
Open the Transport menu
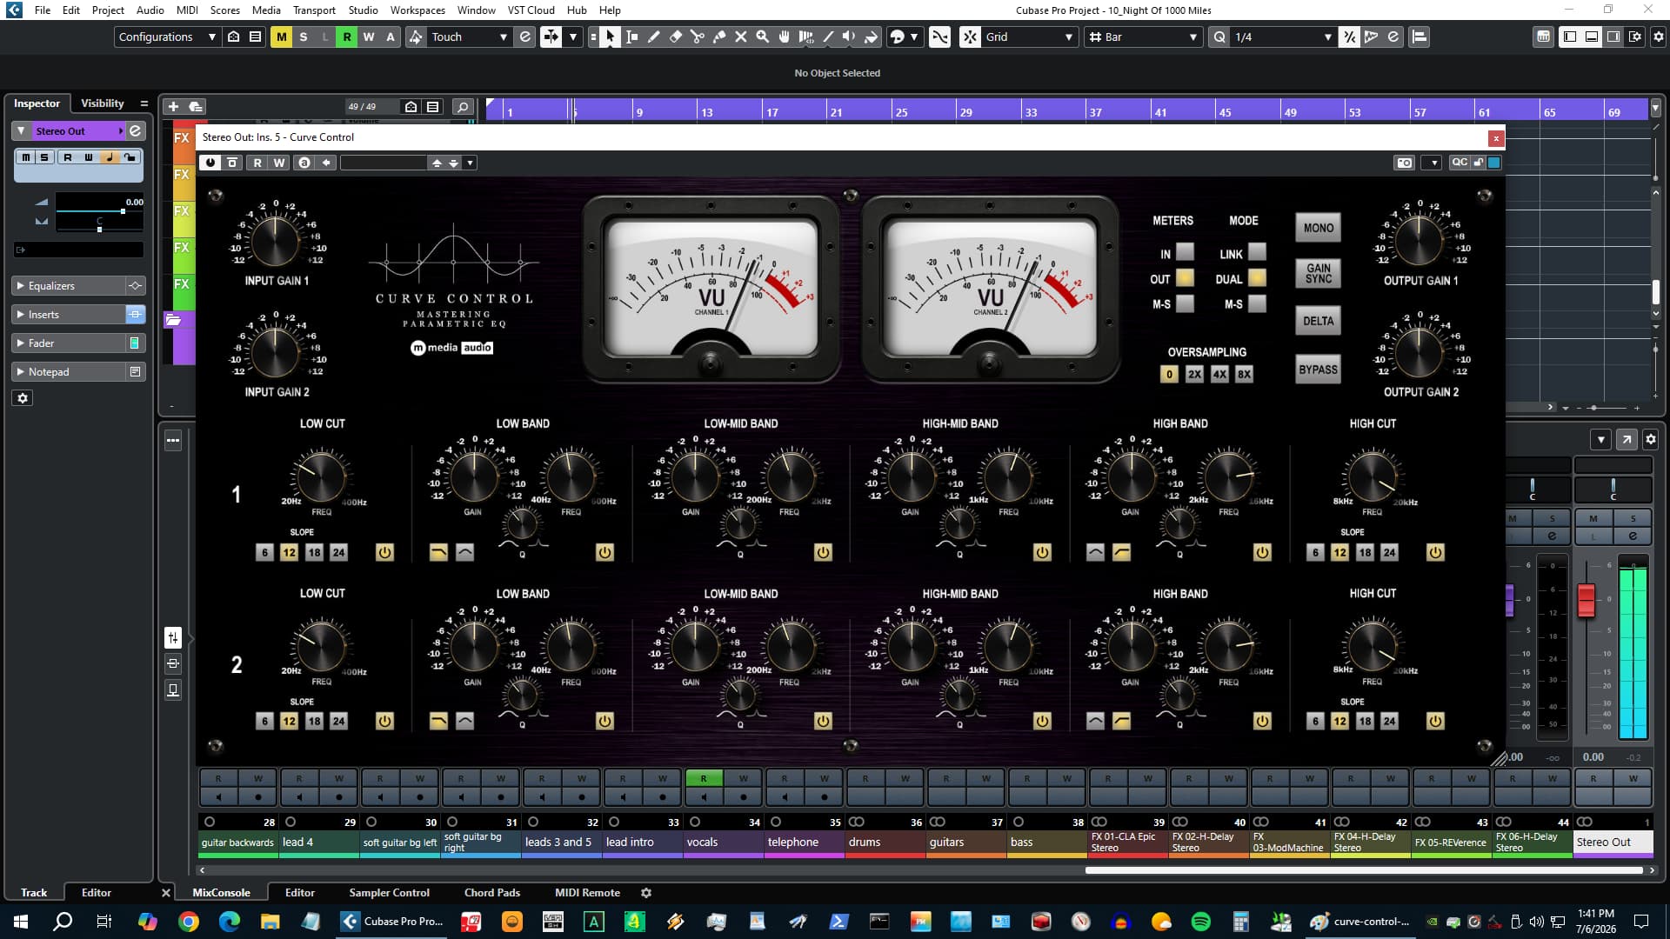tap(314, 10)
